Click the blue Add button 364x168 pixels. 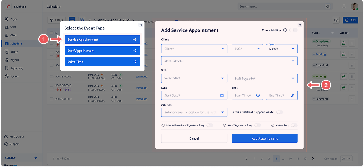pos(350,20)
